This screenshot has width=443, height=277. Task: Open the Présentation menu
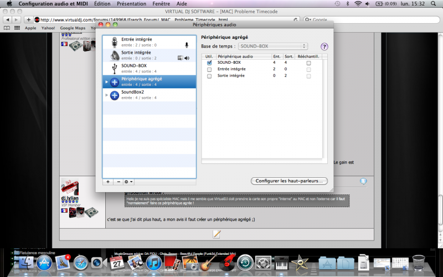click(131, 4)
